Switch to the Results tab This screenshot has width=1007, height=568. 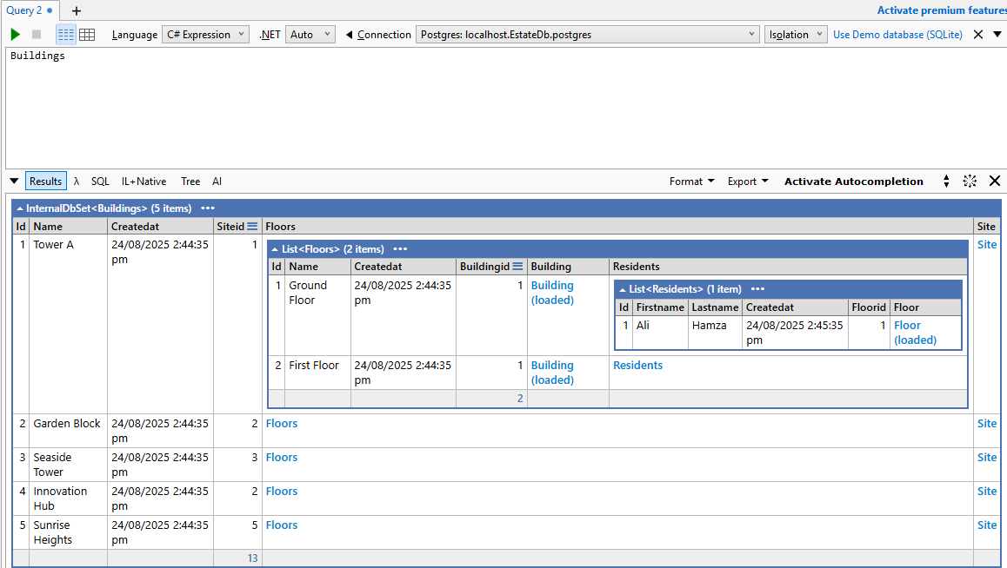(45, 182)
